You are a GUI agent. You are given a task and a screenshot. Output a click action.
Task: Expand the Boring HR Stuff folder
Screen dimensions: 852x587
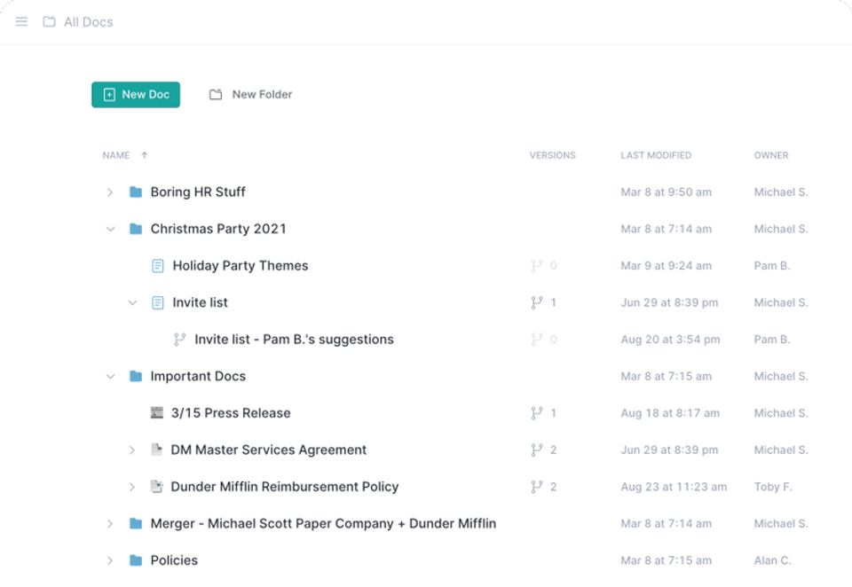(x=110, y=192)
